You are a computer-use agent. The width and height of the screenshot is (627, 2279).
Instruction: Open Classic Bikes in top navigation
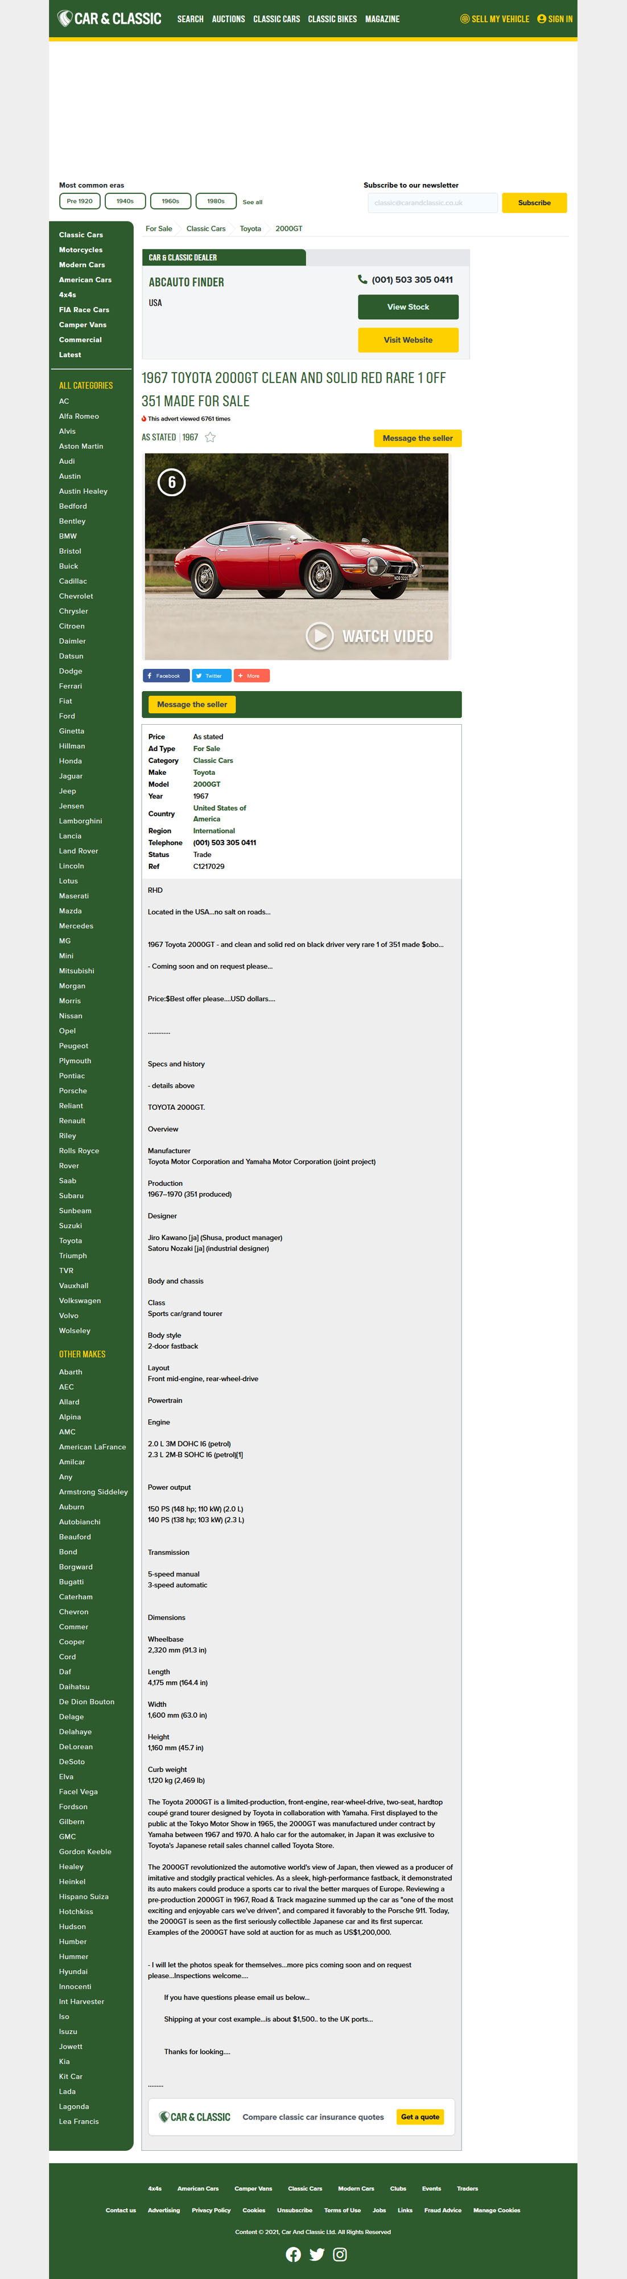pyautogui.click(x=332, y=19)
